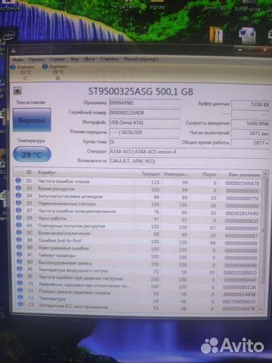The image size is (272, 363).
Task: Click status circle for attribute BD
Action: [19, 261]
